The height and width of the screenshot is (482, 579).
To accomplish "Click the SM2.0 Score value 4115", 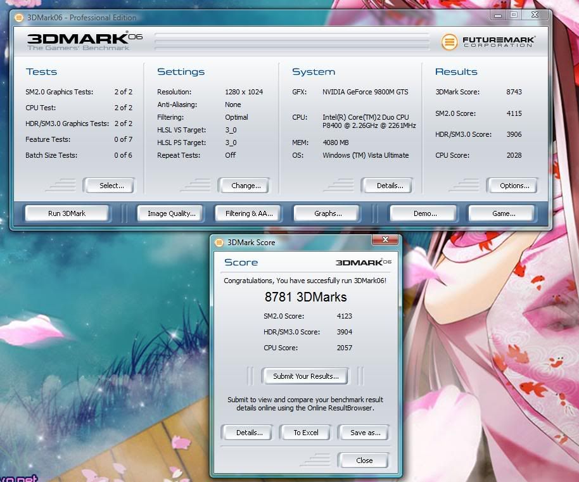I will coord(514,113).
